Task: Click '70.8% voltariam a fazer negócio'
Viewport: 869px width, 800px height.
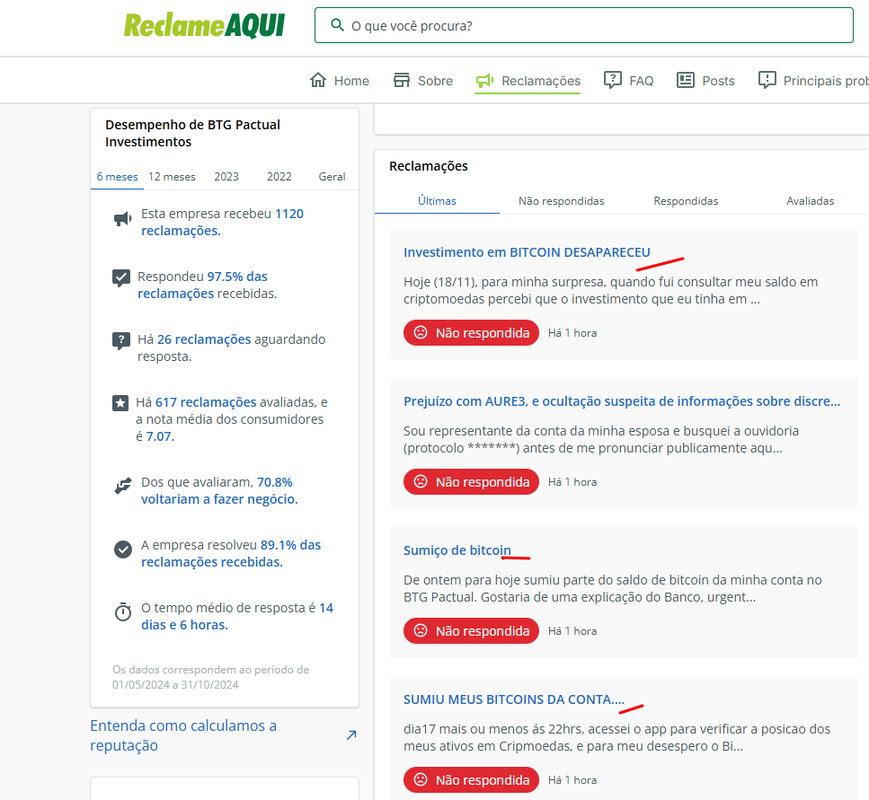Action: pyautogui.click(x=219, y=490)
